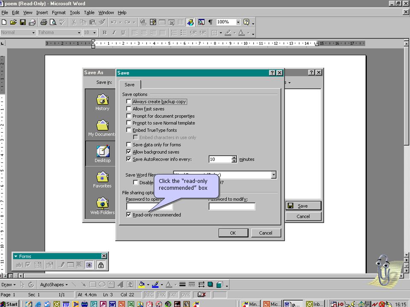The height and width of the screenshot is (307, 410).
Task: Open the Format menu
Action: click(x=59, y=12)
